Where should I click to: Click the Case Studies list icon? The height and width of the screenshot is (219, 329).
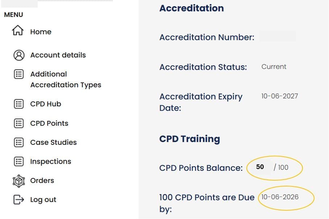(19, 142)
